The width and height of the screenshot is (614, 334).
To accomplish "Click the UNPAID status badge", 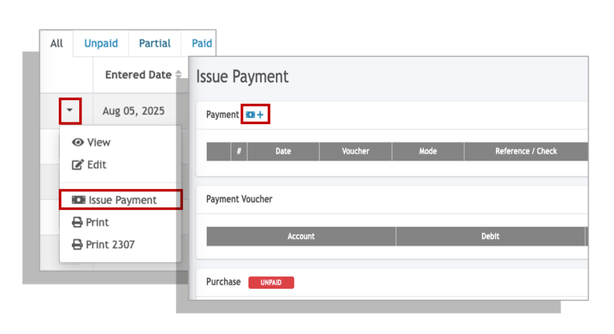I will pos(271,282).
